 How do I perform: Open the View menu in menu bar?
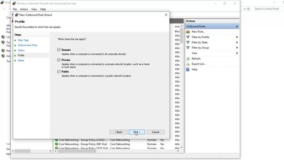pos(34,9)
